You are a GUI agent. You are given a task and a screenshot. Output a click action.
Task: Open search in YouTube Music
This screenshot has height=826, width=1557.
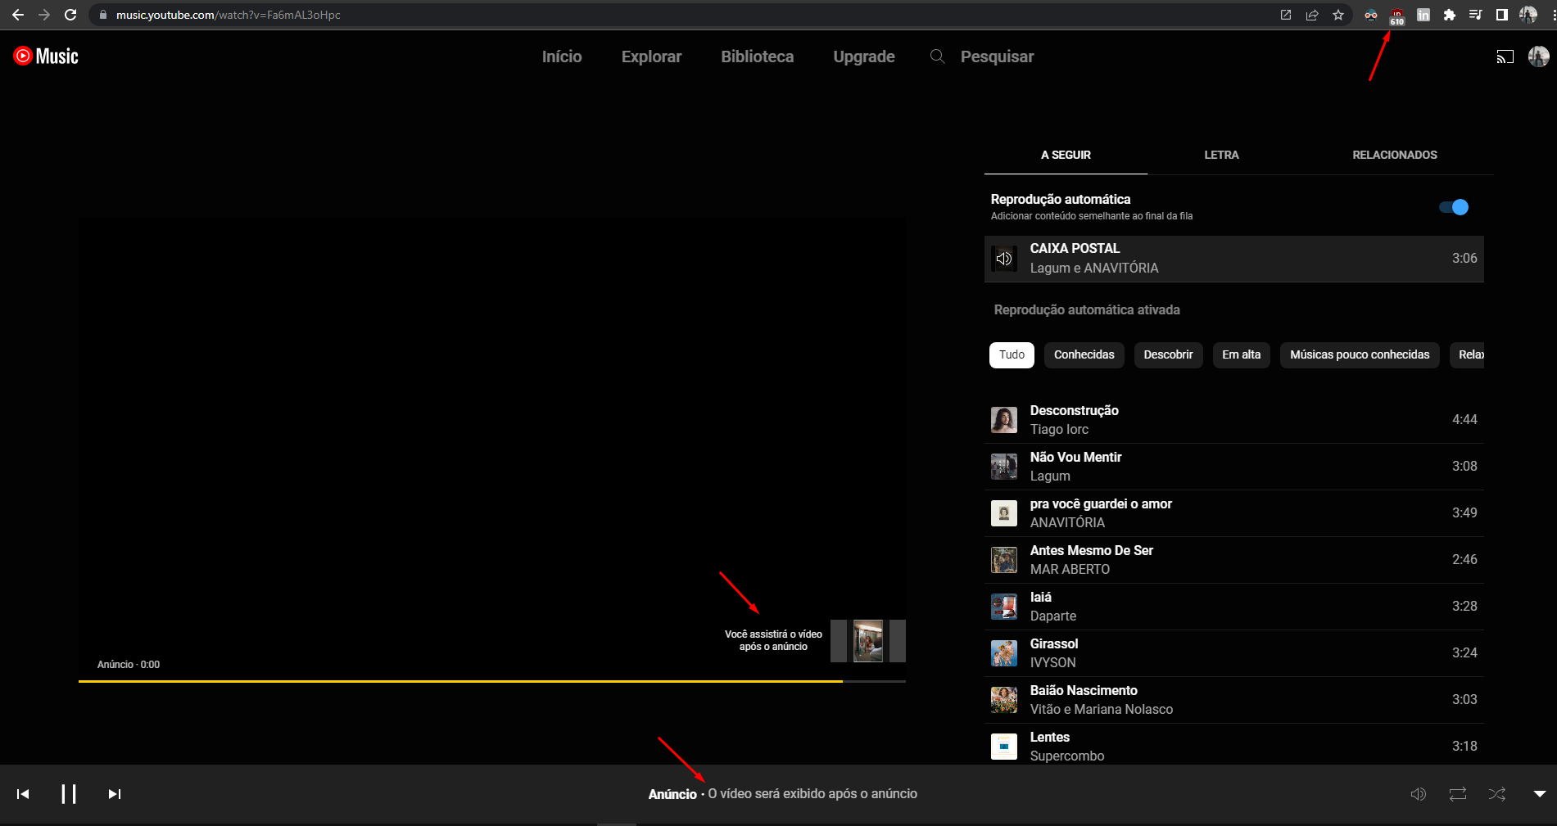click(937, 56)
